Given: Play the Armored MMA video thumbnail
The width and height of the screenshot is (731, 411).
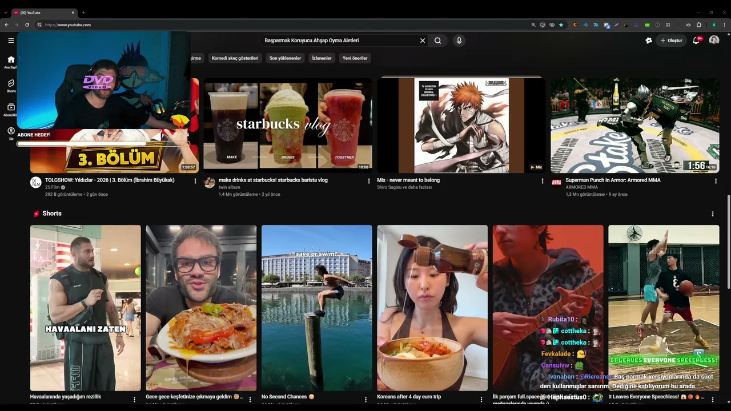Looking at the screenshot, I should click(634, 125).
